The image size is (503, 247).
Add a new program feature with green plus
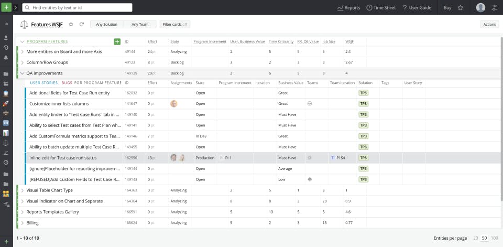117,41
